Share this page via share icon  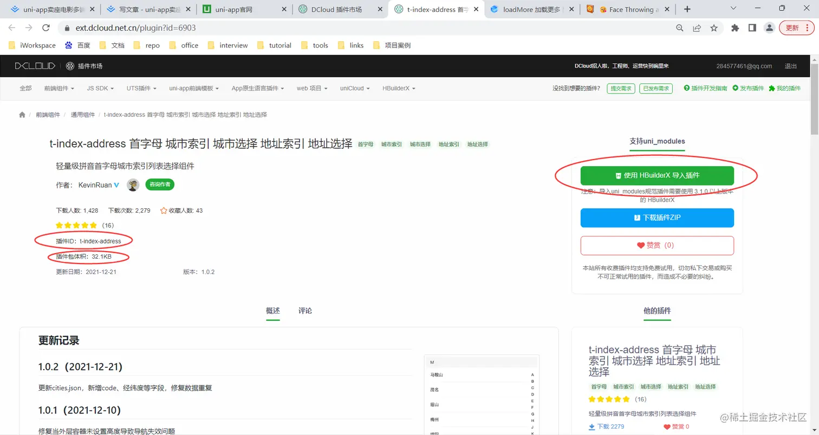pyautogui.click(x=697, y=28)
